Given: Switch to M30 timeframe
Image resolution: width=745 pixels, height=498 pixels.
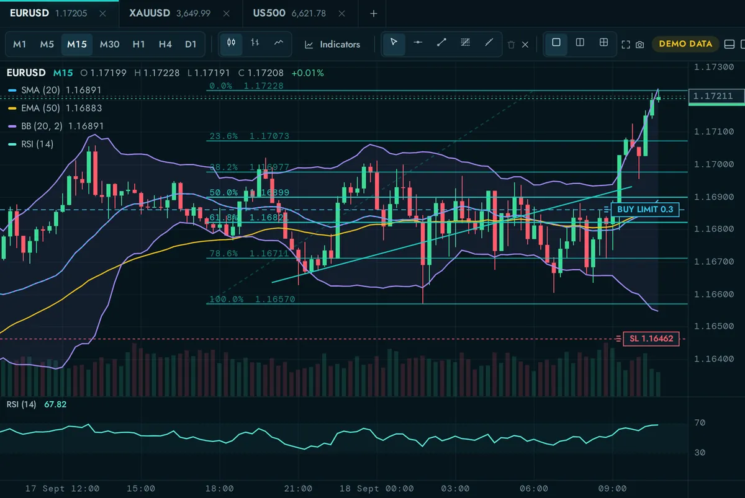Looking at the screenshot, I should pyautogui.click(x=109, y=44).
